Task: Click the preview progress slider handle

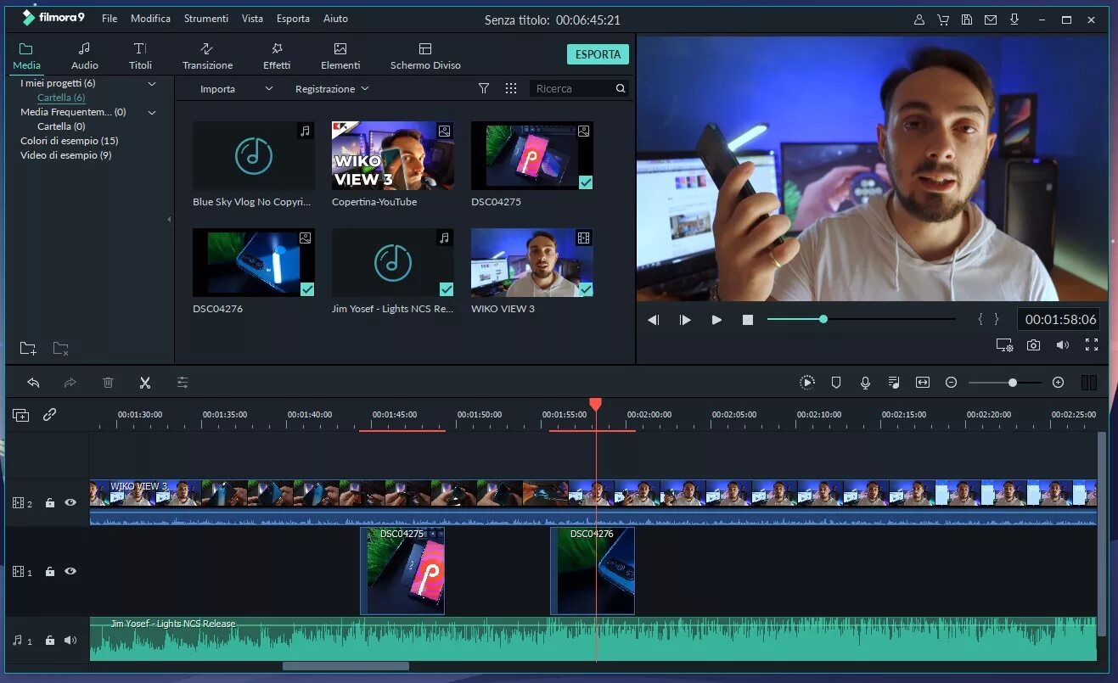Action: [823, 319]
